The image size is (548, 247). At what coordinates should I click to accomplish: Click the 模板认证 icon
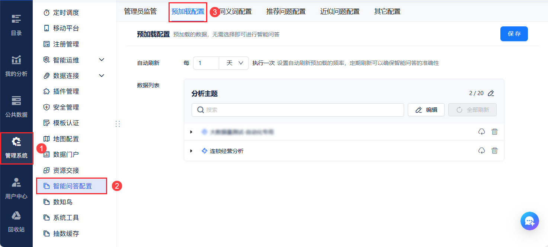[x=47, y=123]
